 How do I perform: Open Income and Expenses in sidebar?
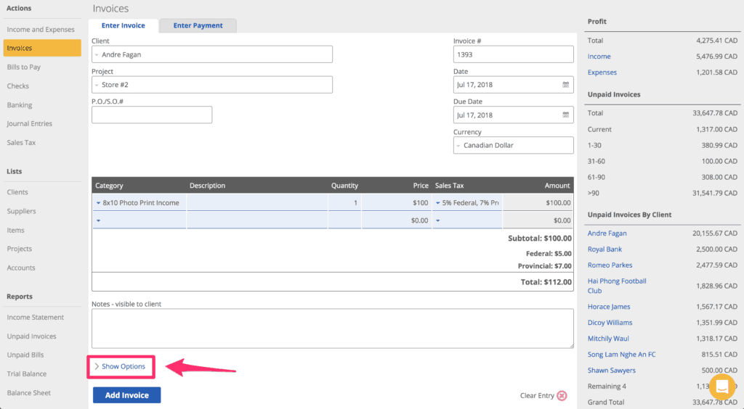click(41, 29)
